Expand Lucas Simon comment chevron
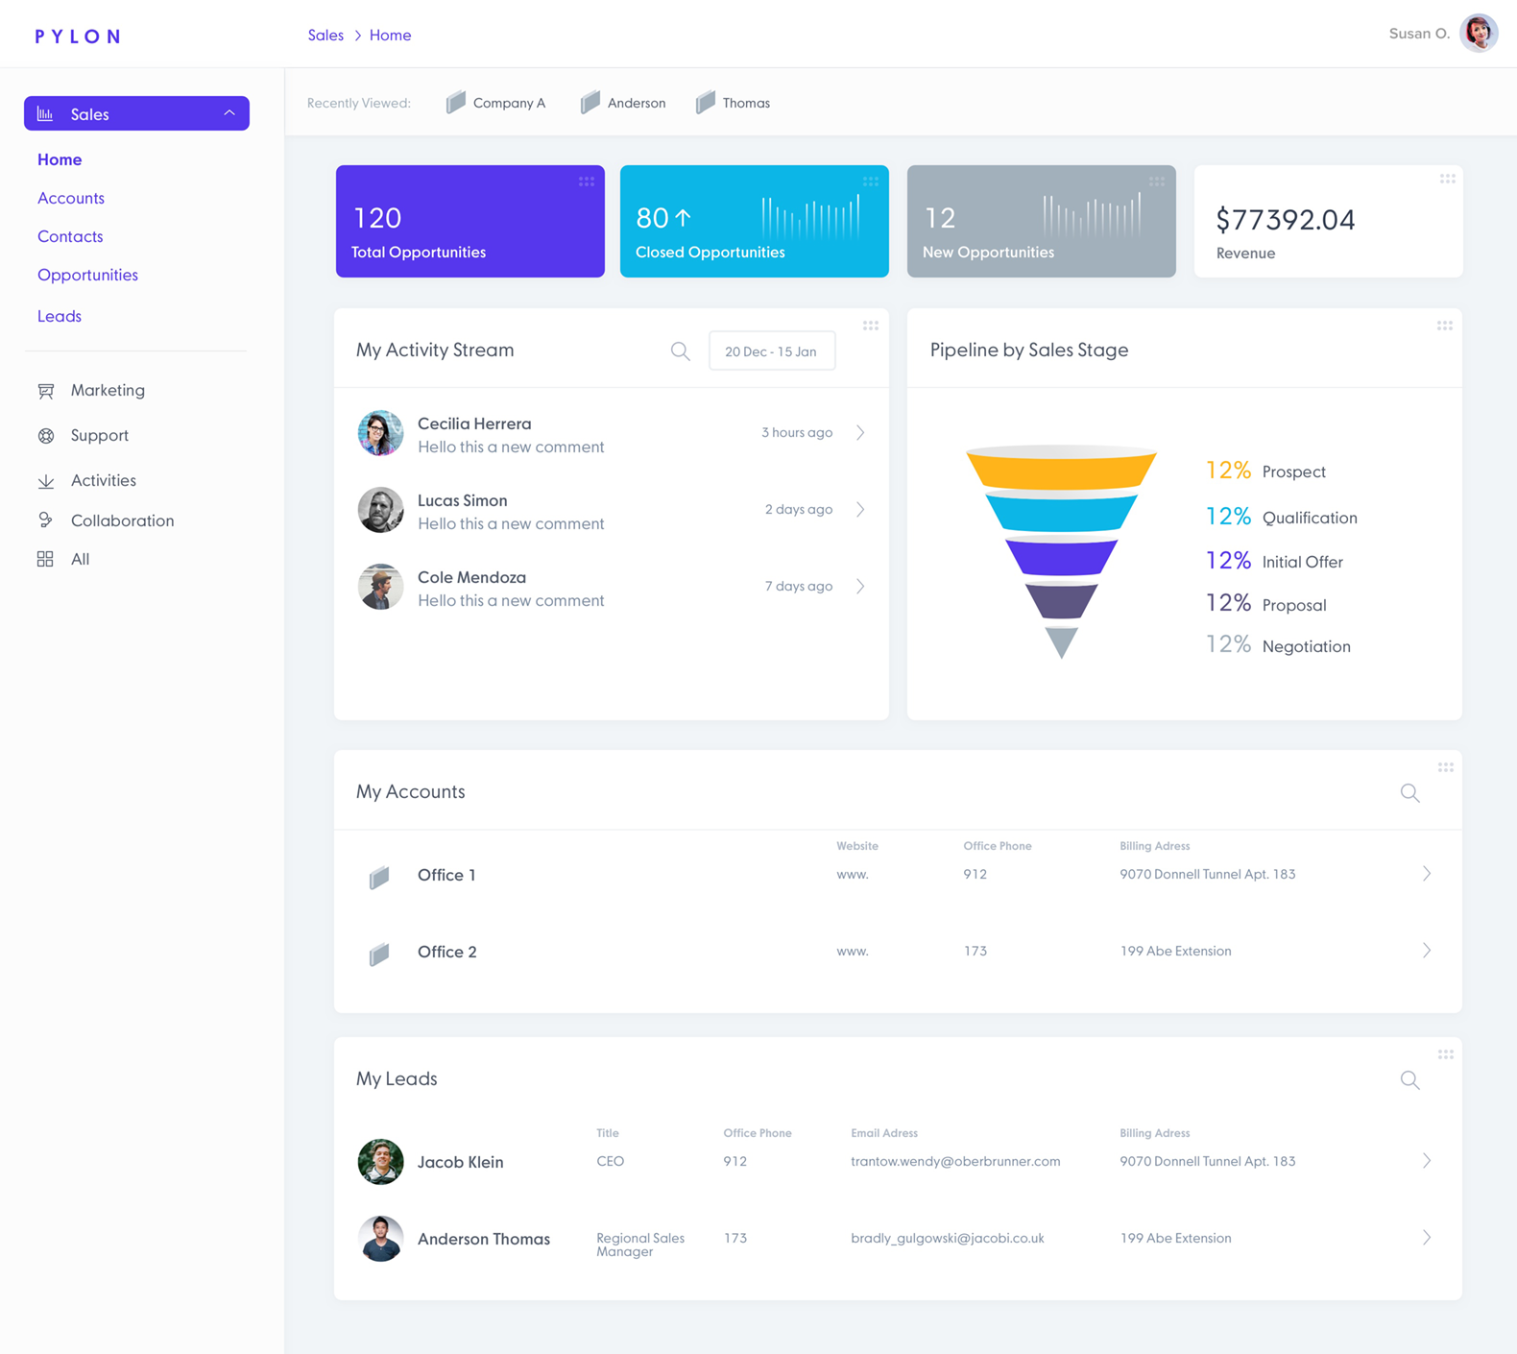The image size is (1517, 1354). click(860, 510)
